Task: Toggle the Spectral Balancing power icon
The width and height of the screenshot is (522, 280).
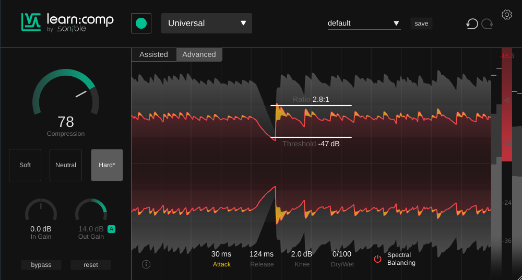Action: click(x=377, y=259)
